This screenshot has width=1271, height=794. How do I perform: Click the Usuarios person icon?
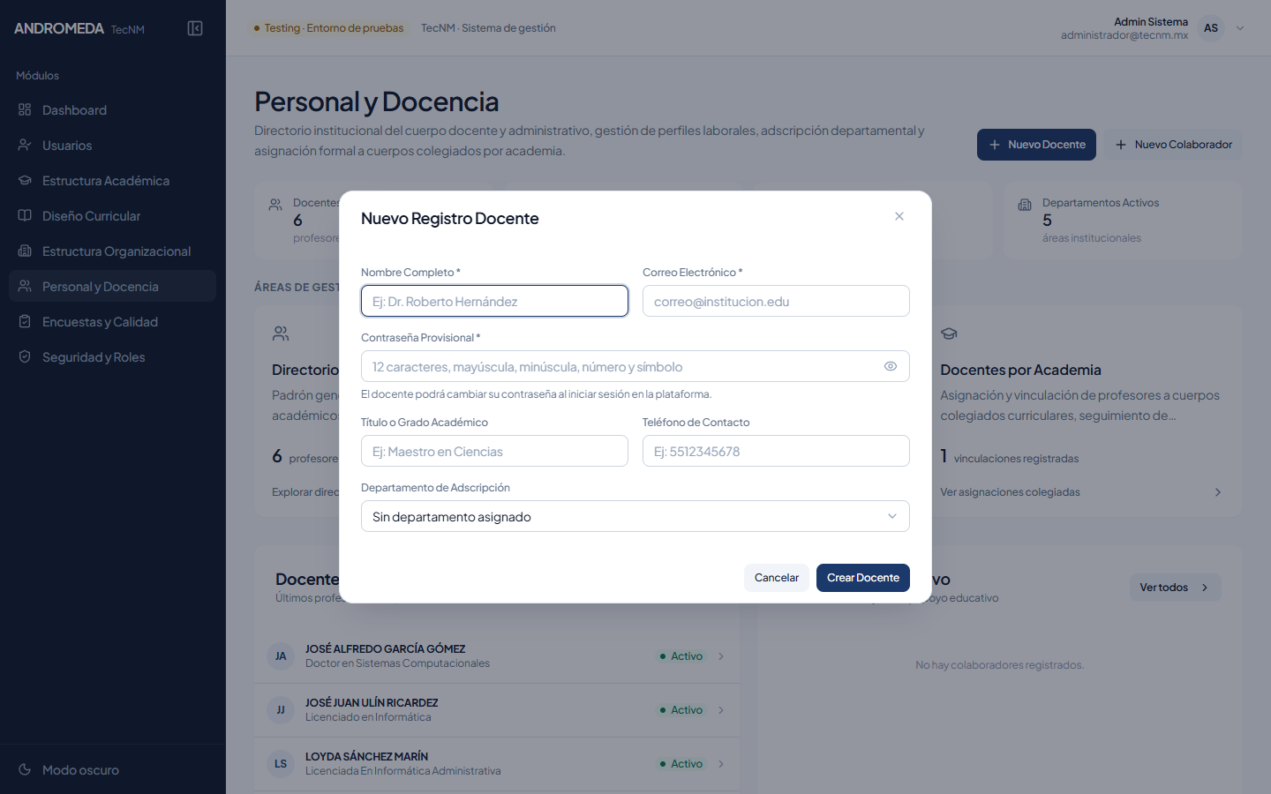[x=25, y=145]
